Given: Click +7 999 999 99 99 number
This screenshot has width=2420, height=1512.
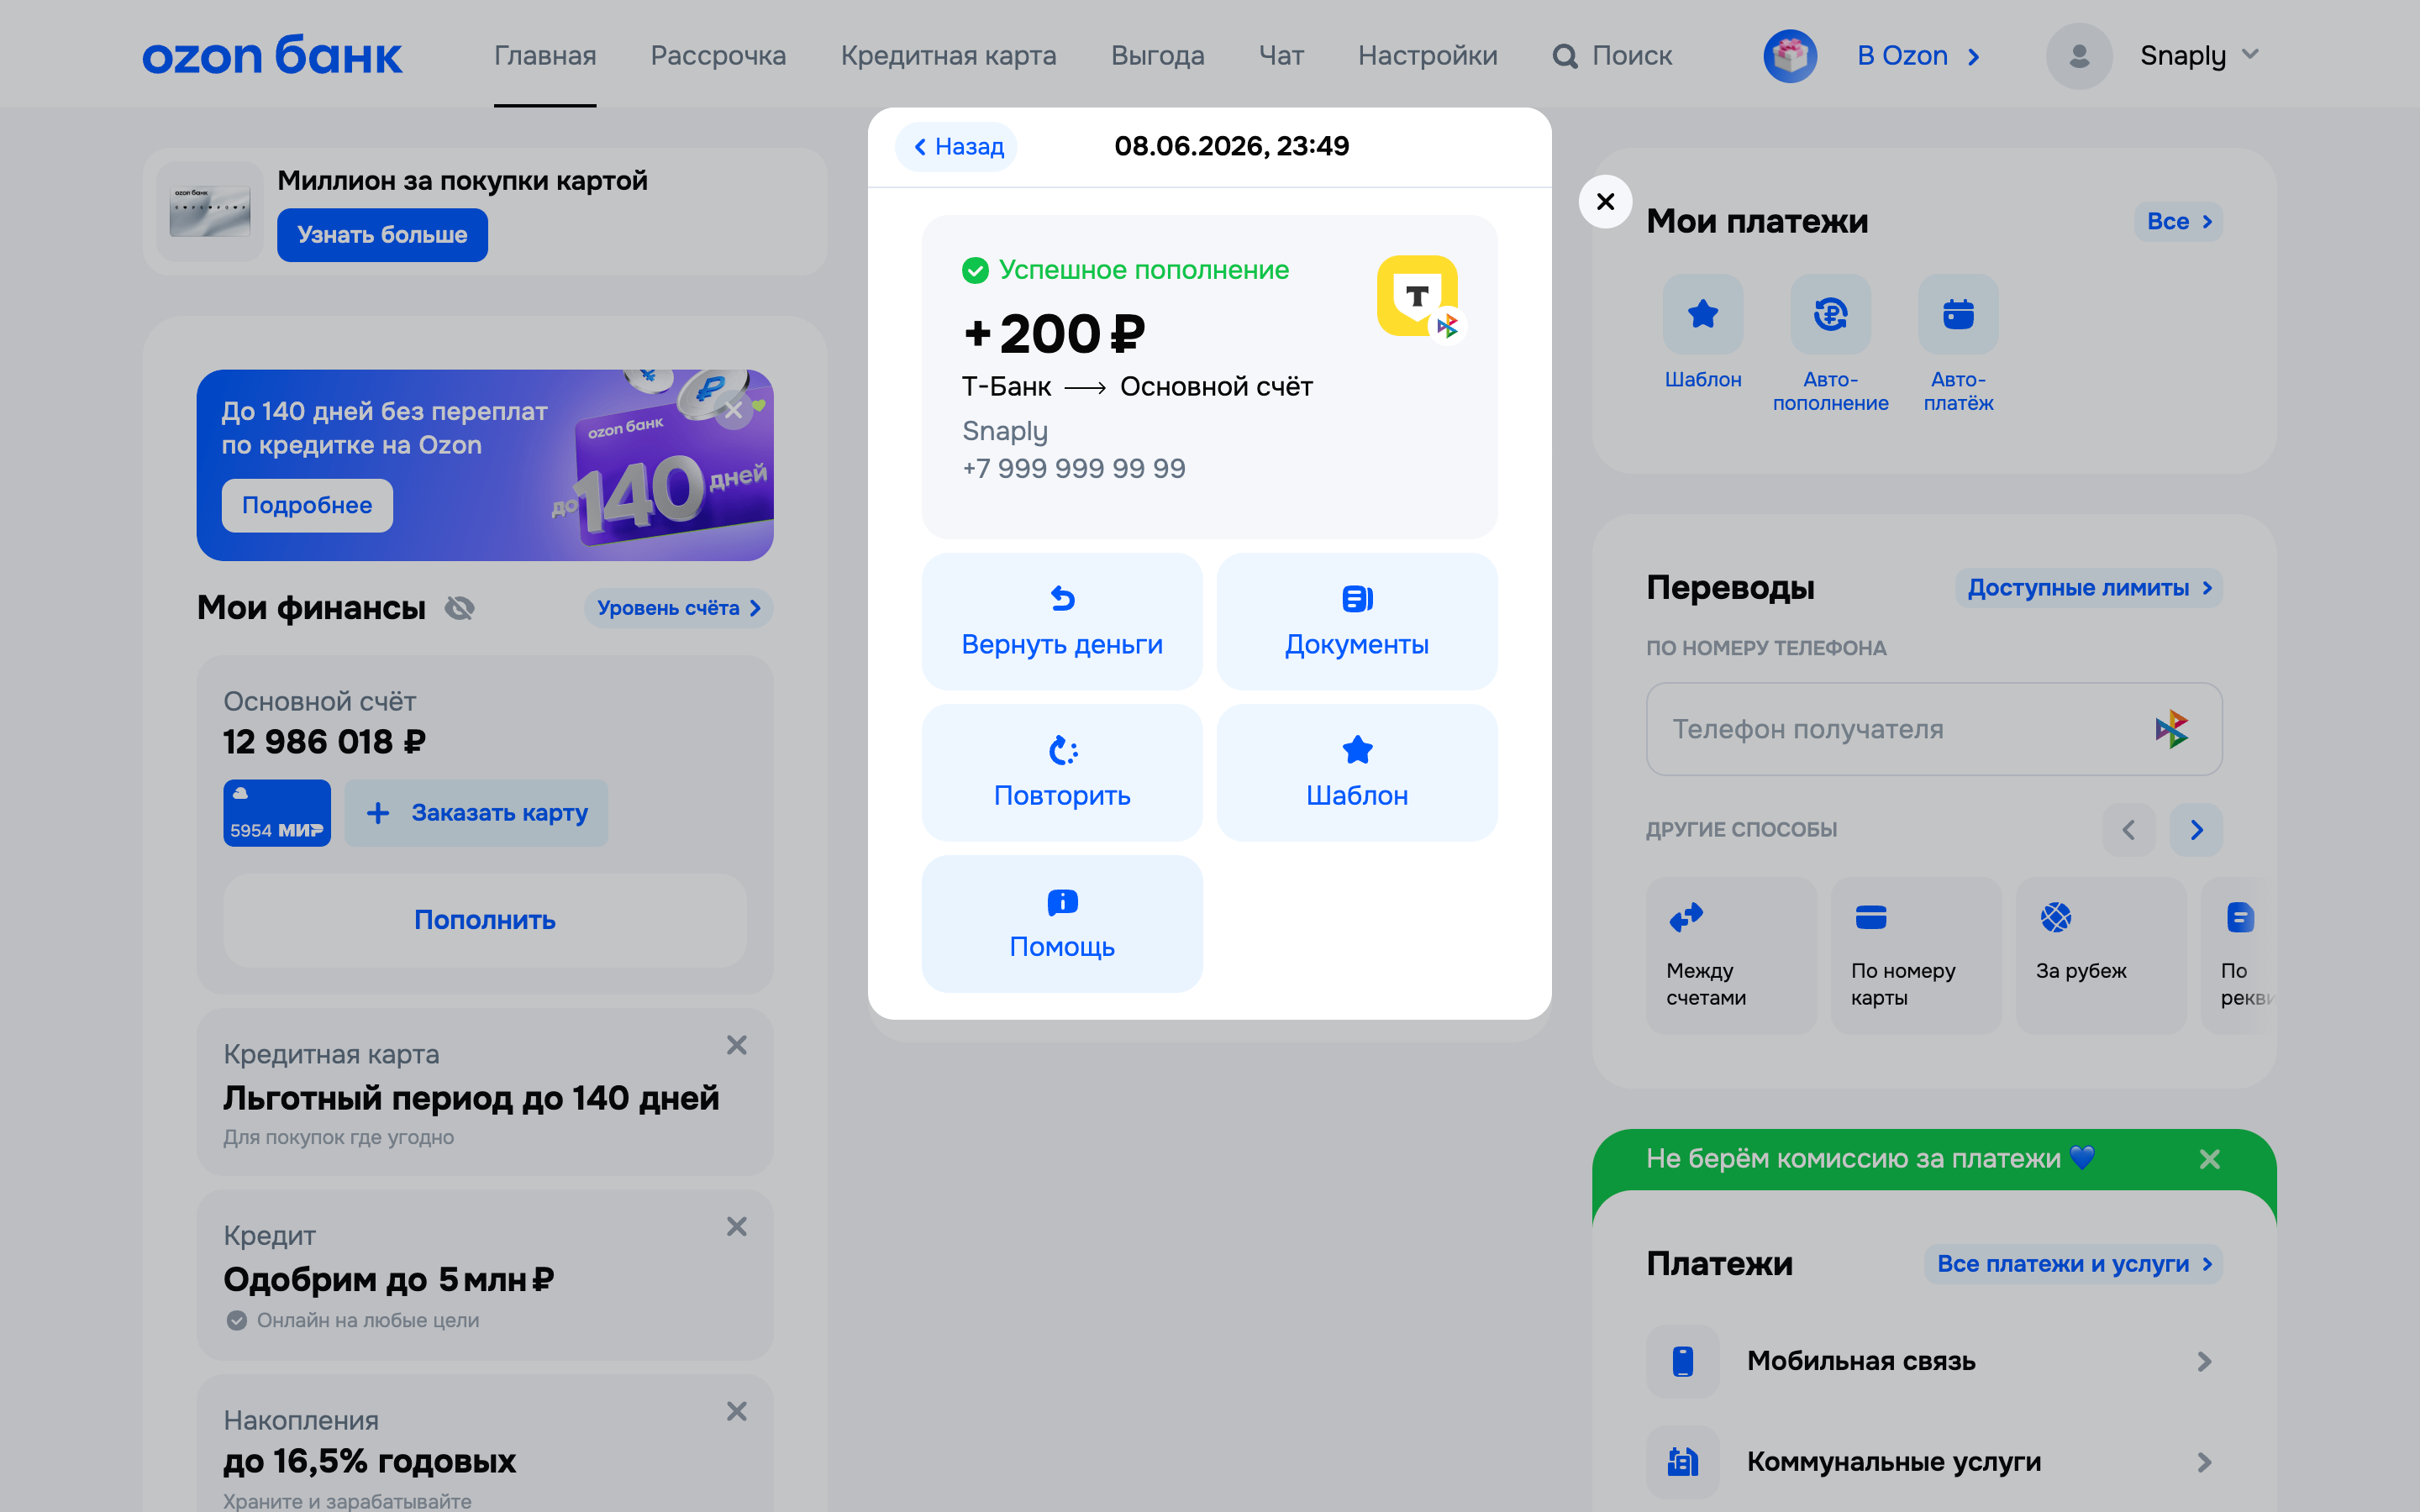Looking at the screenshot, I should coord(1074,468).
